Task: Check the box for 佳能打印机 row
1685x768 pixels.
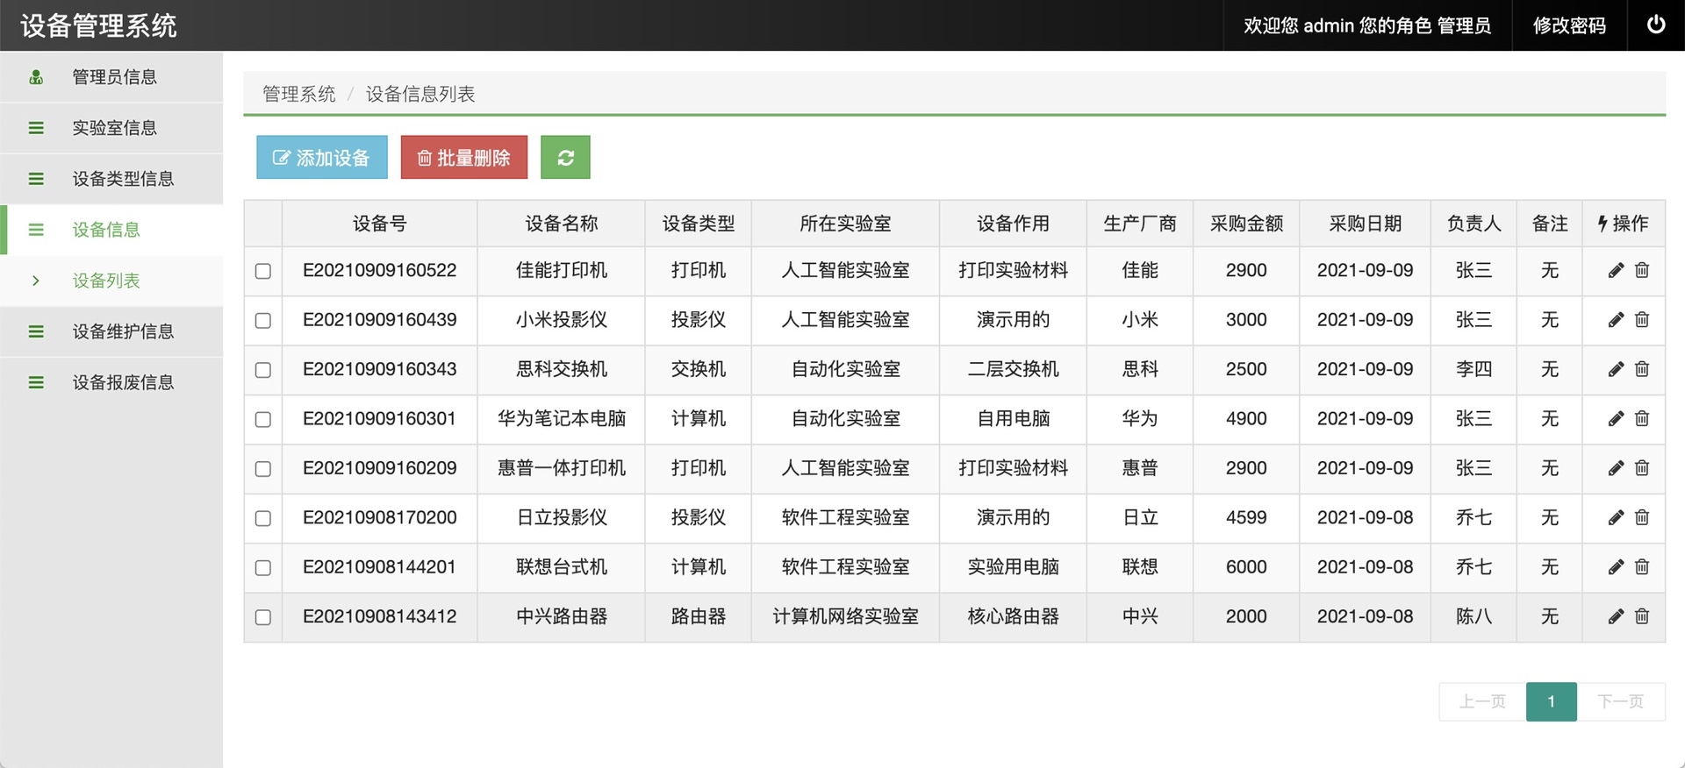Action: 263,271
